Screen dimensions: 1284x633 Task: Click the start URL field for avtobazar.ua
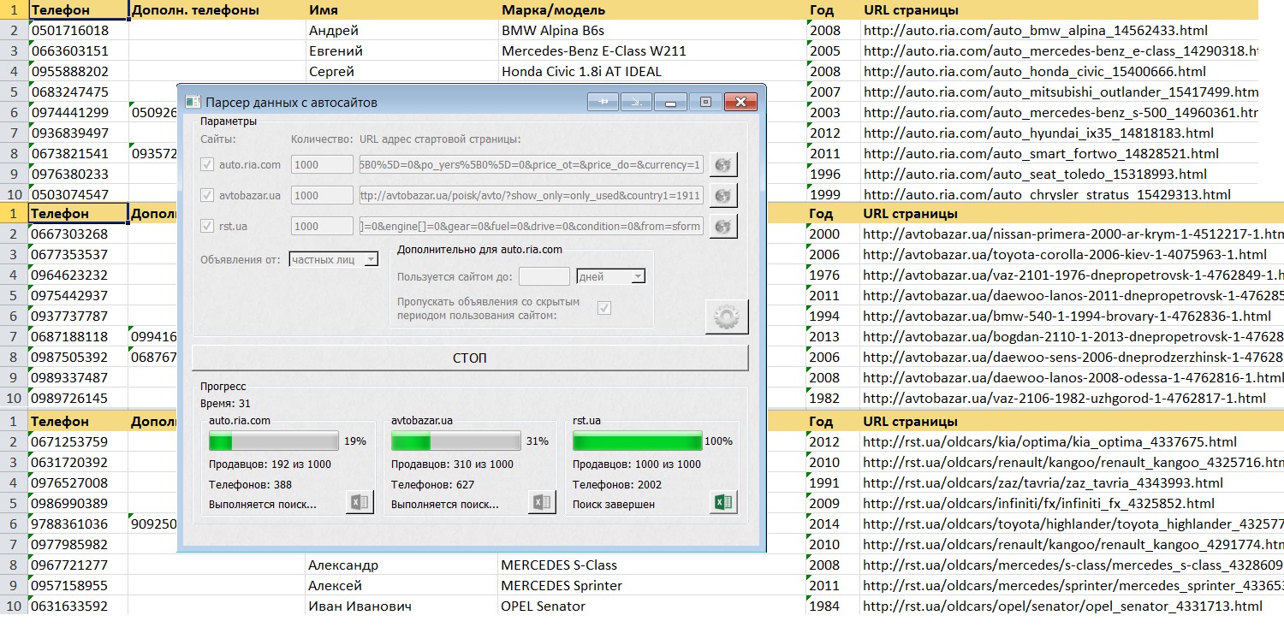click(x=532, y=195)
